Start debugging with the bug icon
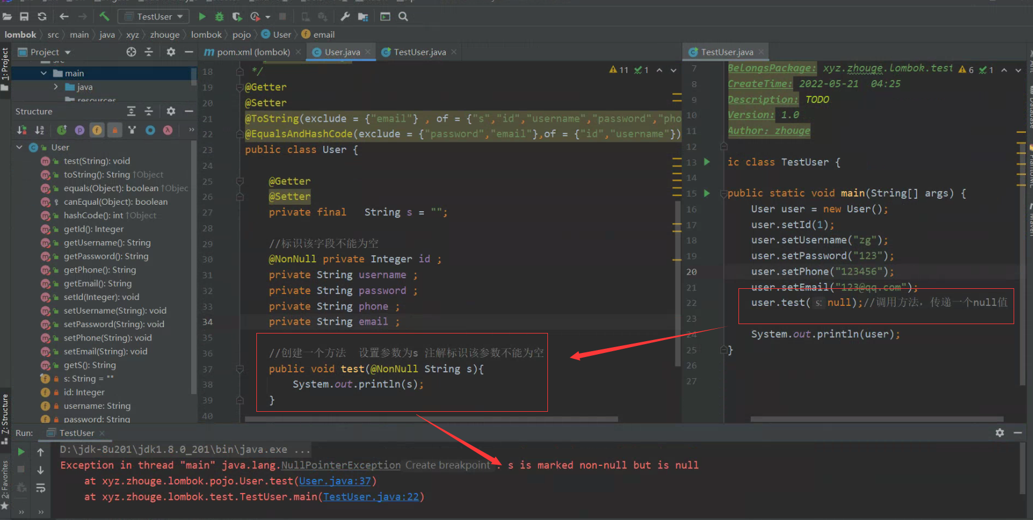 (x=219, y=16)
